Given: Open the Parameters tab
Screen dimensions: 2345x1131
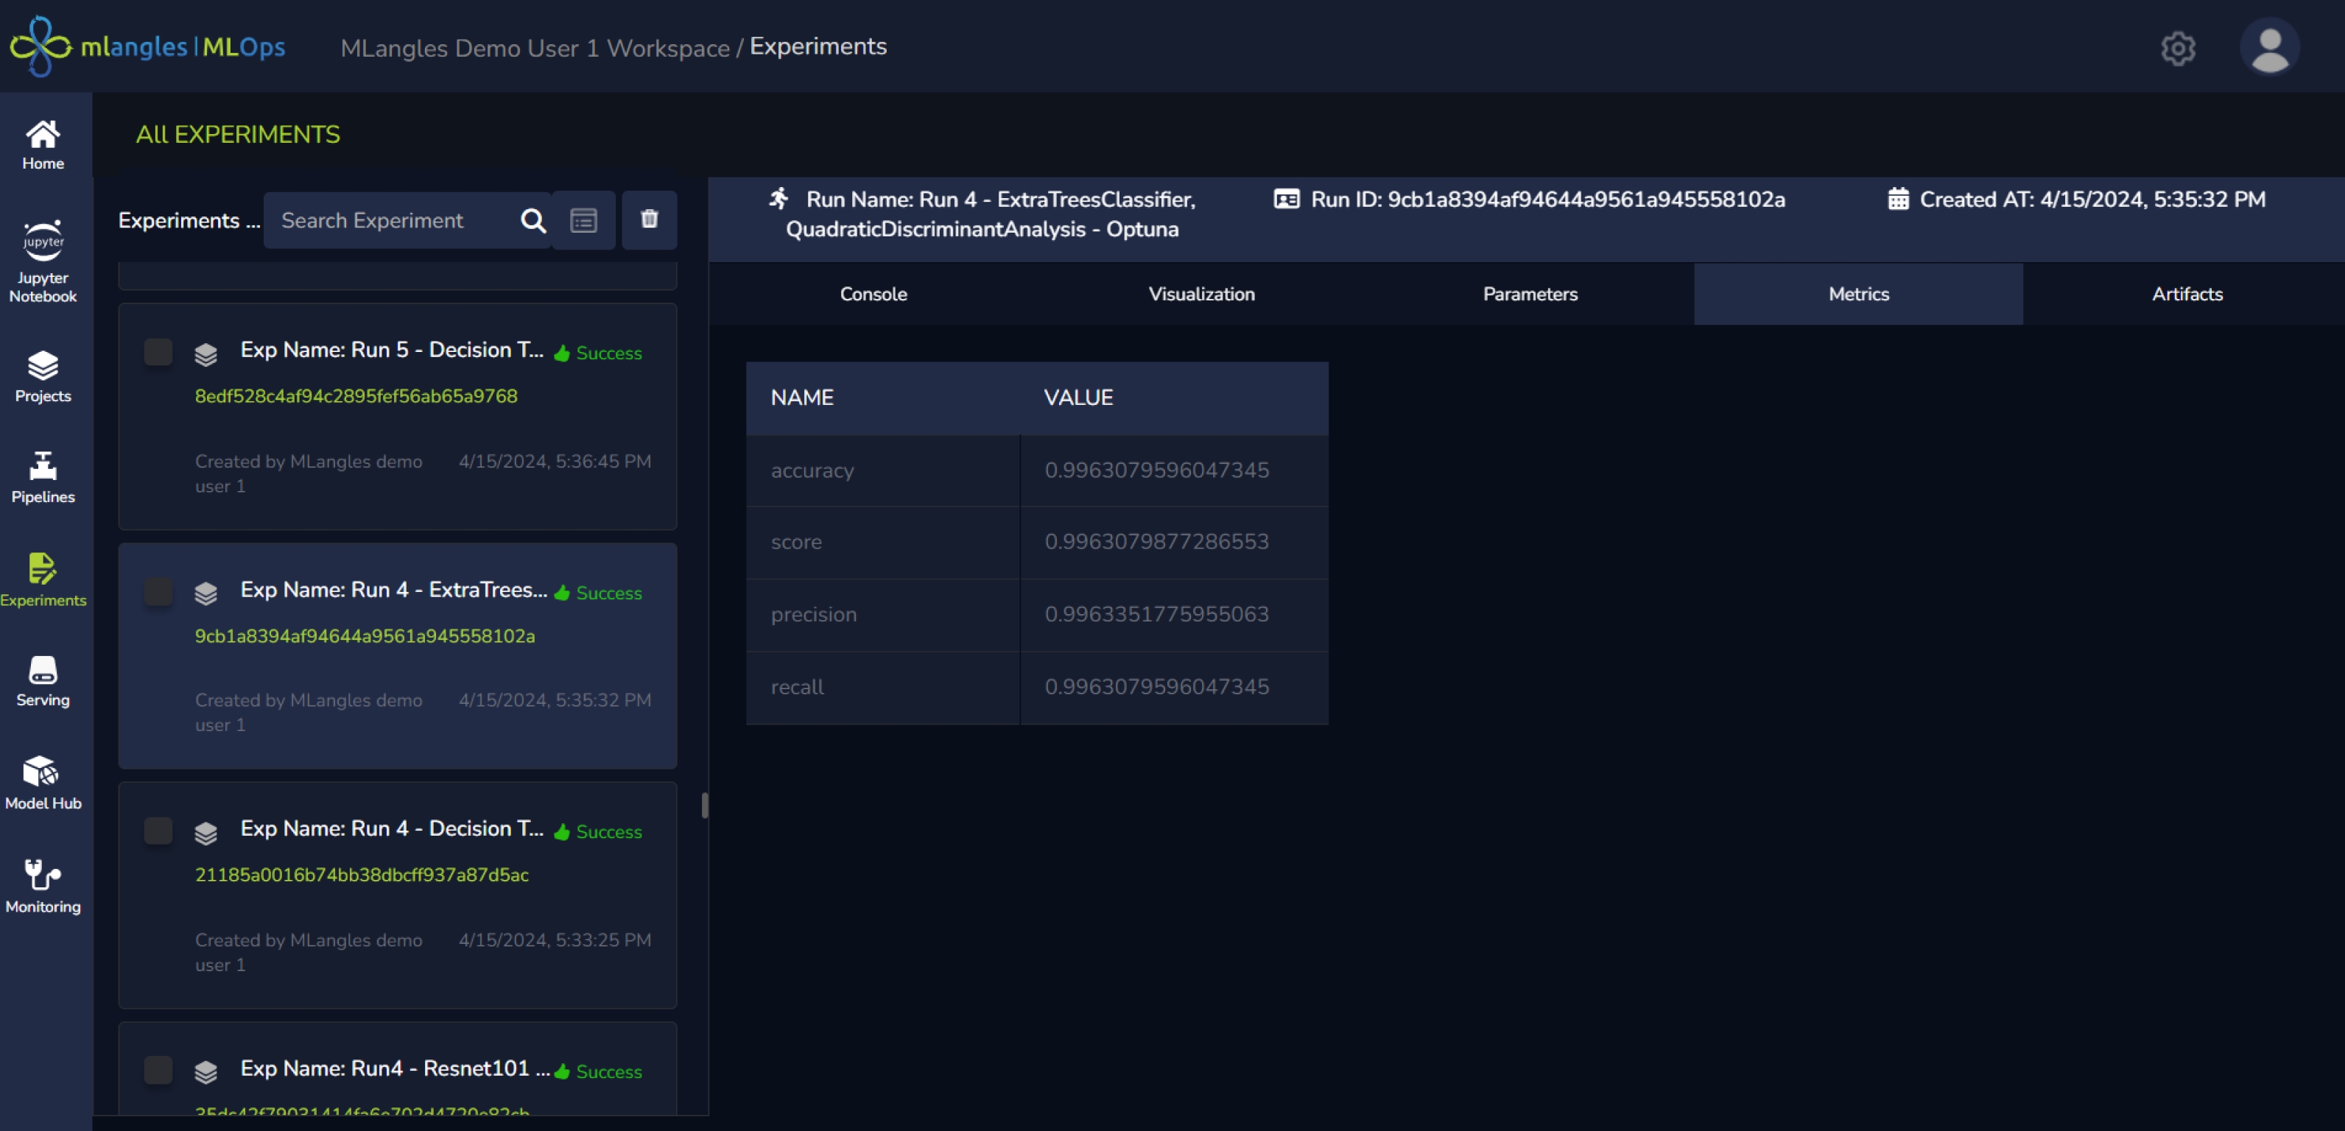Looking at the screenshot, I should 1530,294.
